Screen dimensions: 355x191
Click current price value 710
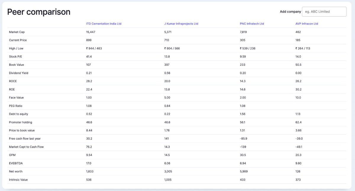click(x=167, y=40)
